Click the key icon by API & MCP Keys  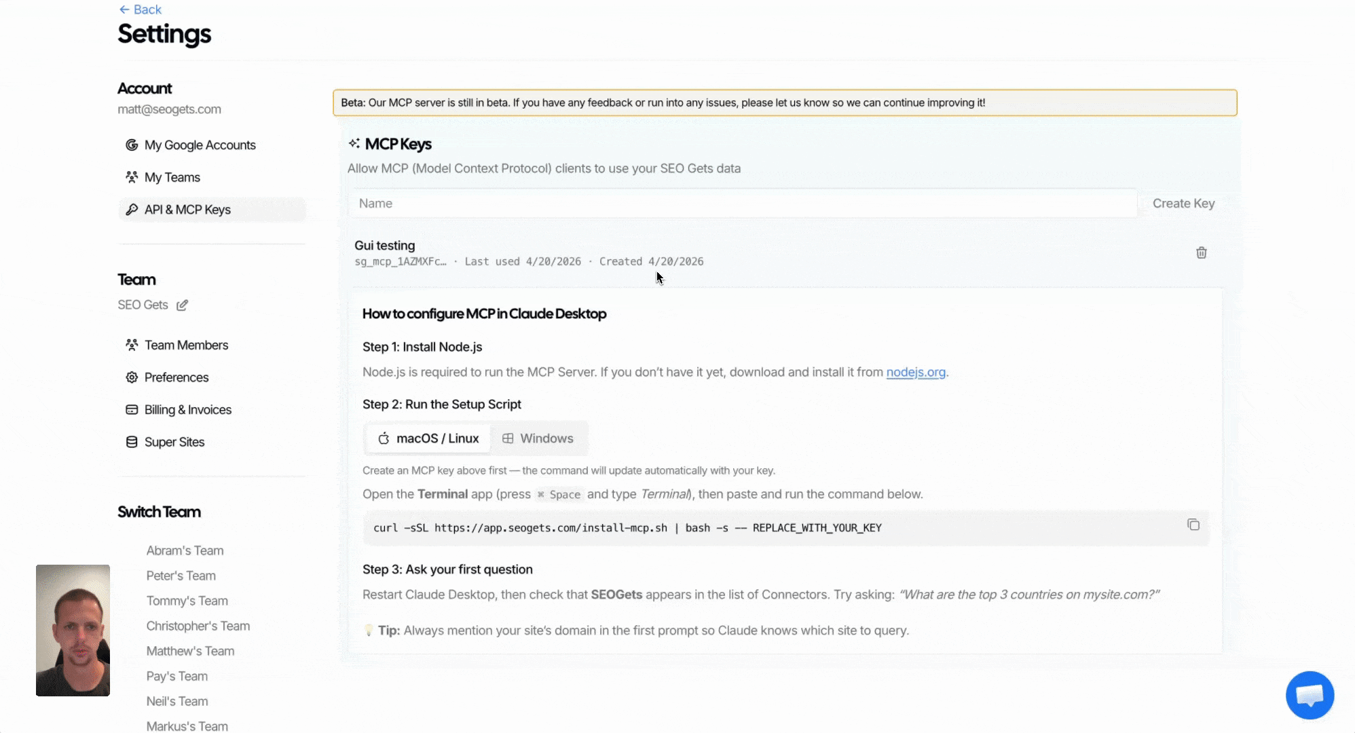pyautogui.click(x=132, y=210)
